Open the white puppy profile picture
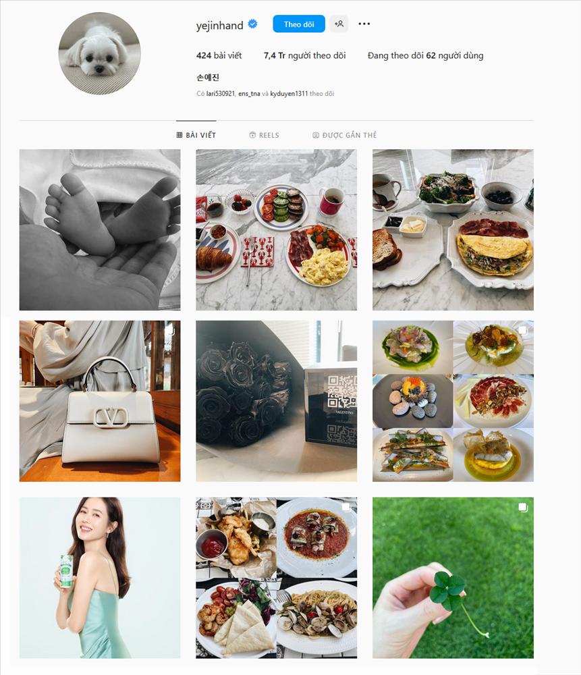 coord(99,53)
